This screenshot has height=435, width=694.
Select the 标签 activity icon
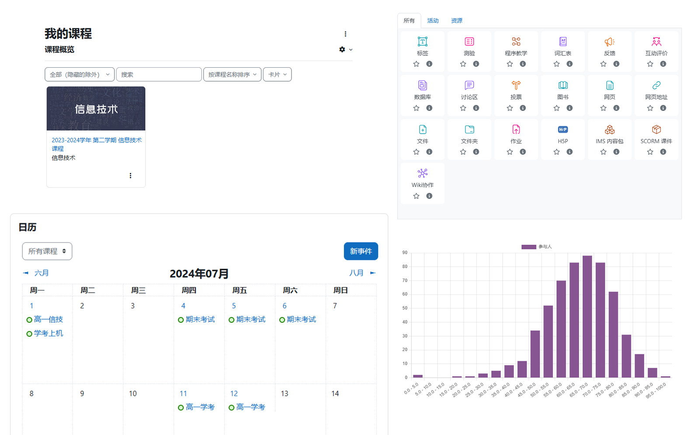coord(422,41)
